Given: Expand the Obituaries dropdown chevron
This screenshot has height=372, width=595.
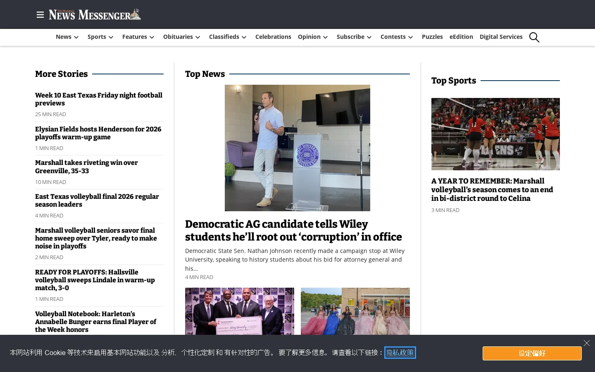Looking at the screenshot, I should pos(198,37).
